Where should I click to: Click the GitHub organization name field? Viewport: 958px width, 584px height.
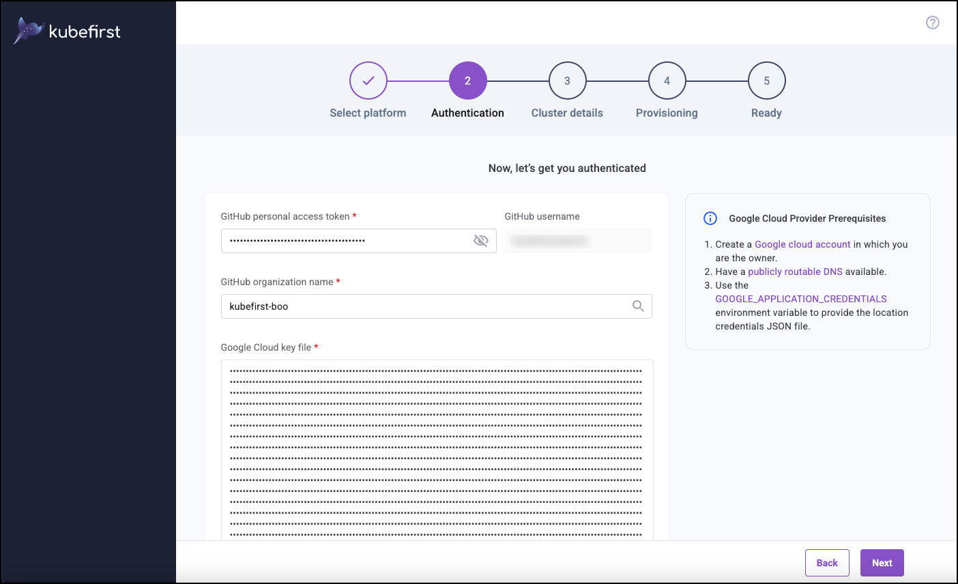coord(437,306)
